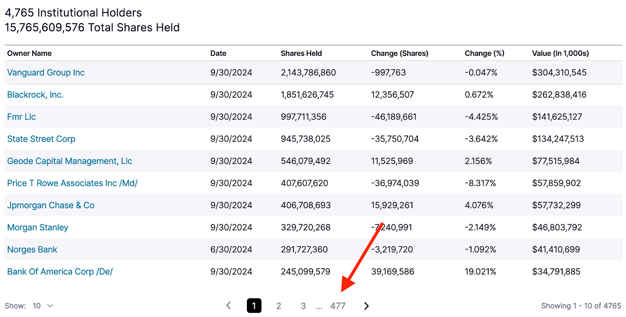Viewport: 626px width, 317px height.
Task: Select Showing 1 - 10 of 4765 text
Action: [581, 306]
